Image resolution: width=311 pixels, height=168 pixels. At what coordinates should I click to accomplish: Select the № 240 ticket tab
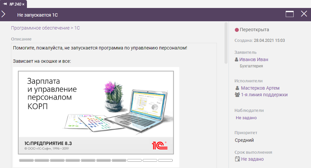point(13,4)
